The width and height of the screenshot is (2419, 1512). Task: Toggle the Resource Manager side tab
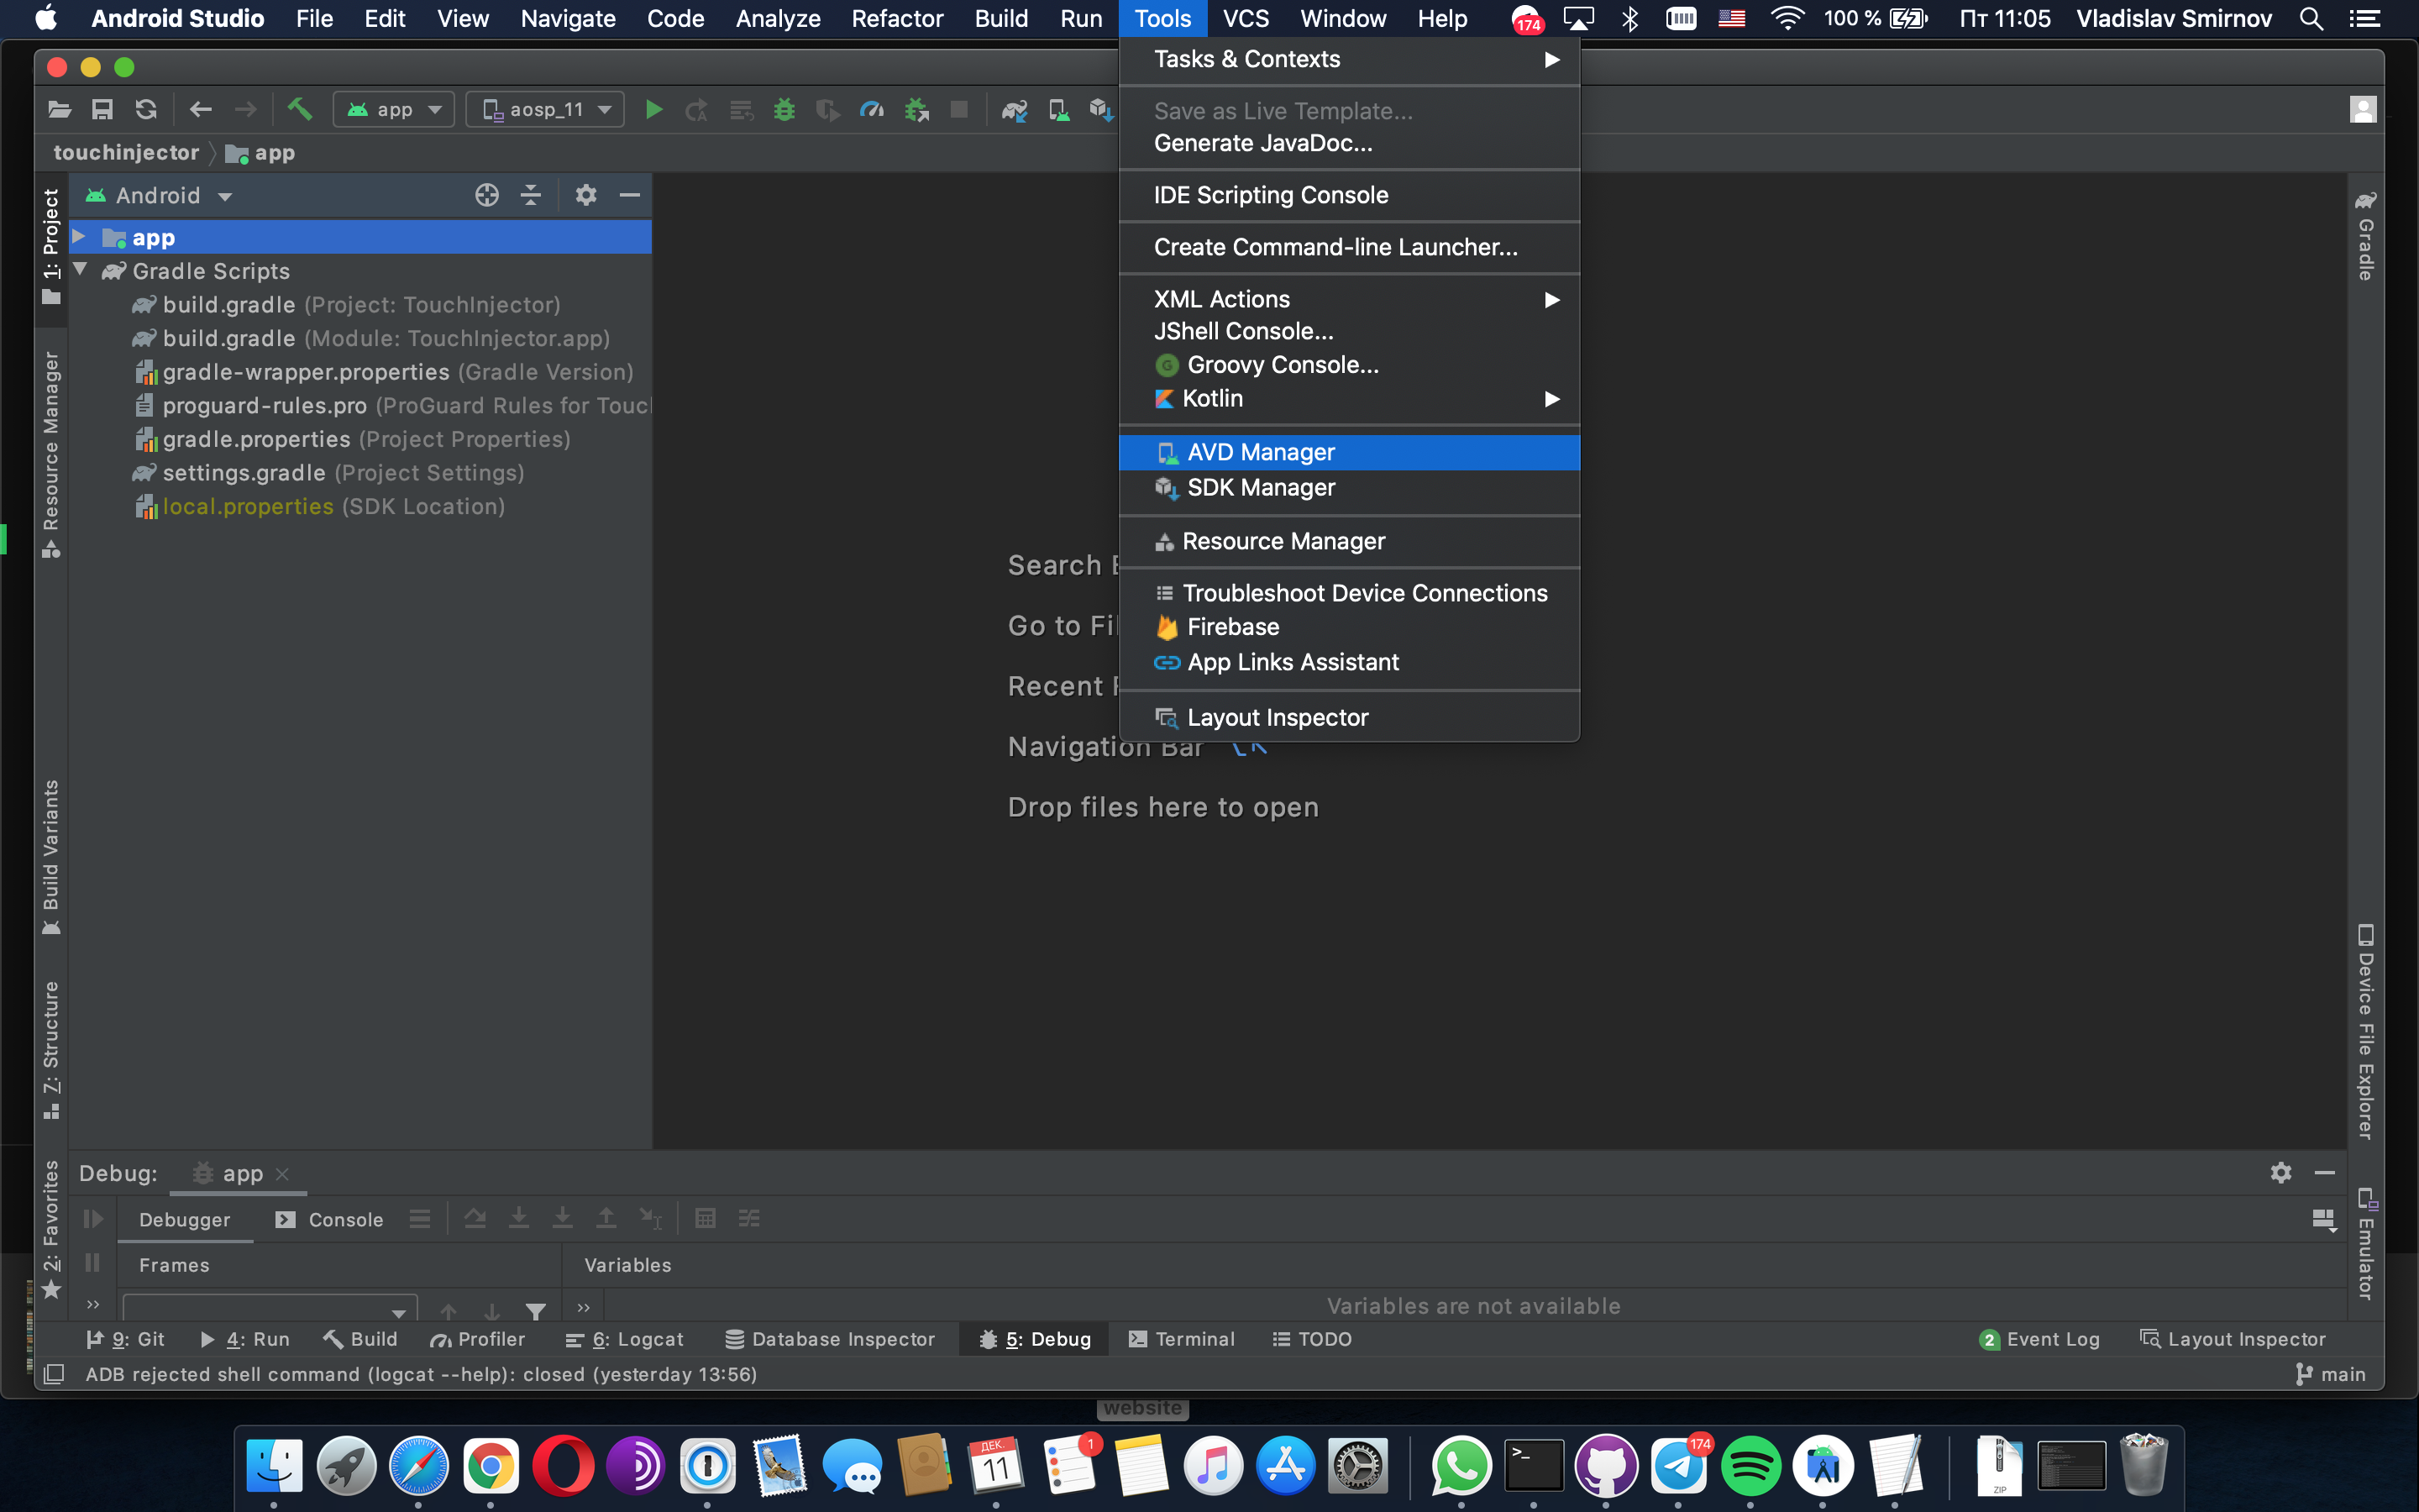click(x=51, y=454)
